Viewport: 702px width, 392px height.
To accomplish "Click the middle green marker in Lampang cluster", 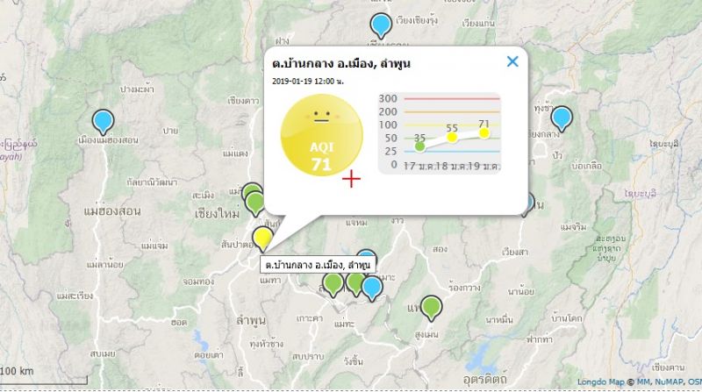I will tap(355, 282).
